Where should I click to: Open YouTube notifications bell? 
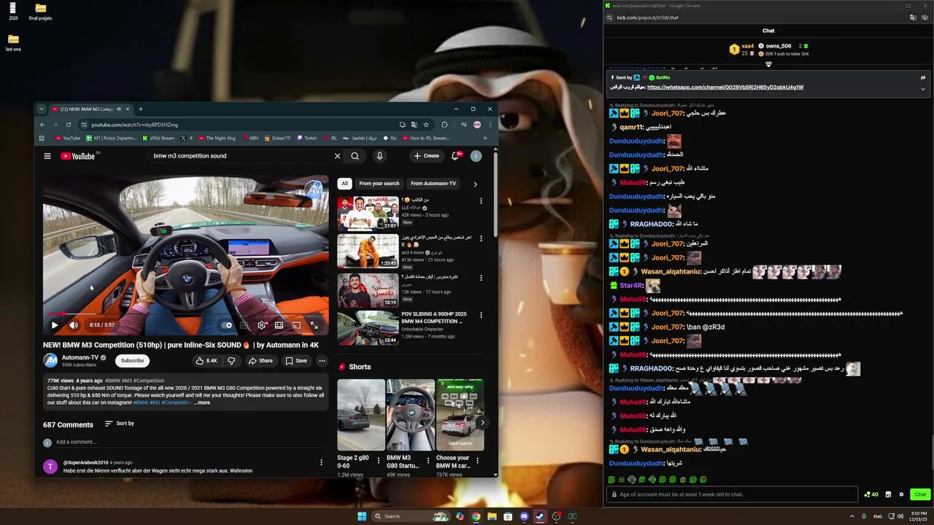pyautogui.click(x=455, y=156)
